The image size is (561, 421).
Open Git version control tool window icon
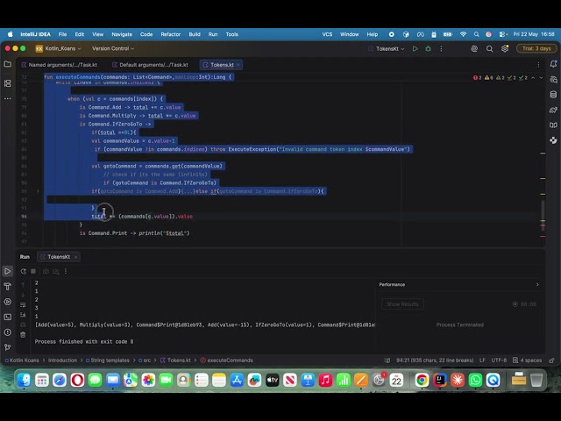tap(8, 347)
